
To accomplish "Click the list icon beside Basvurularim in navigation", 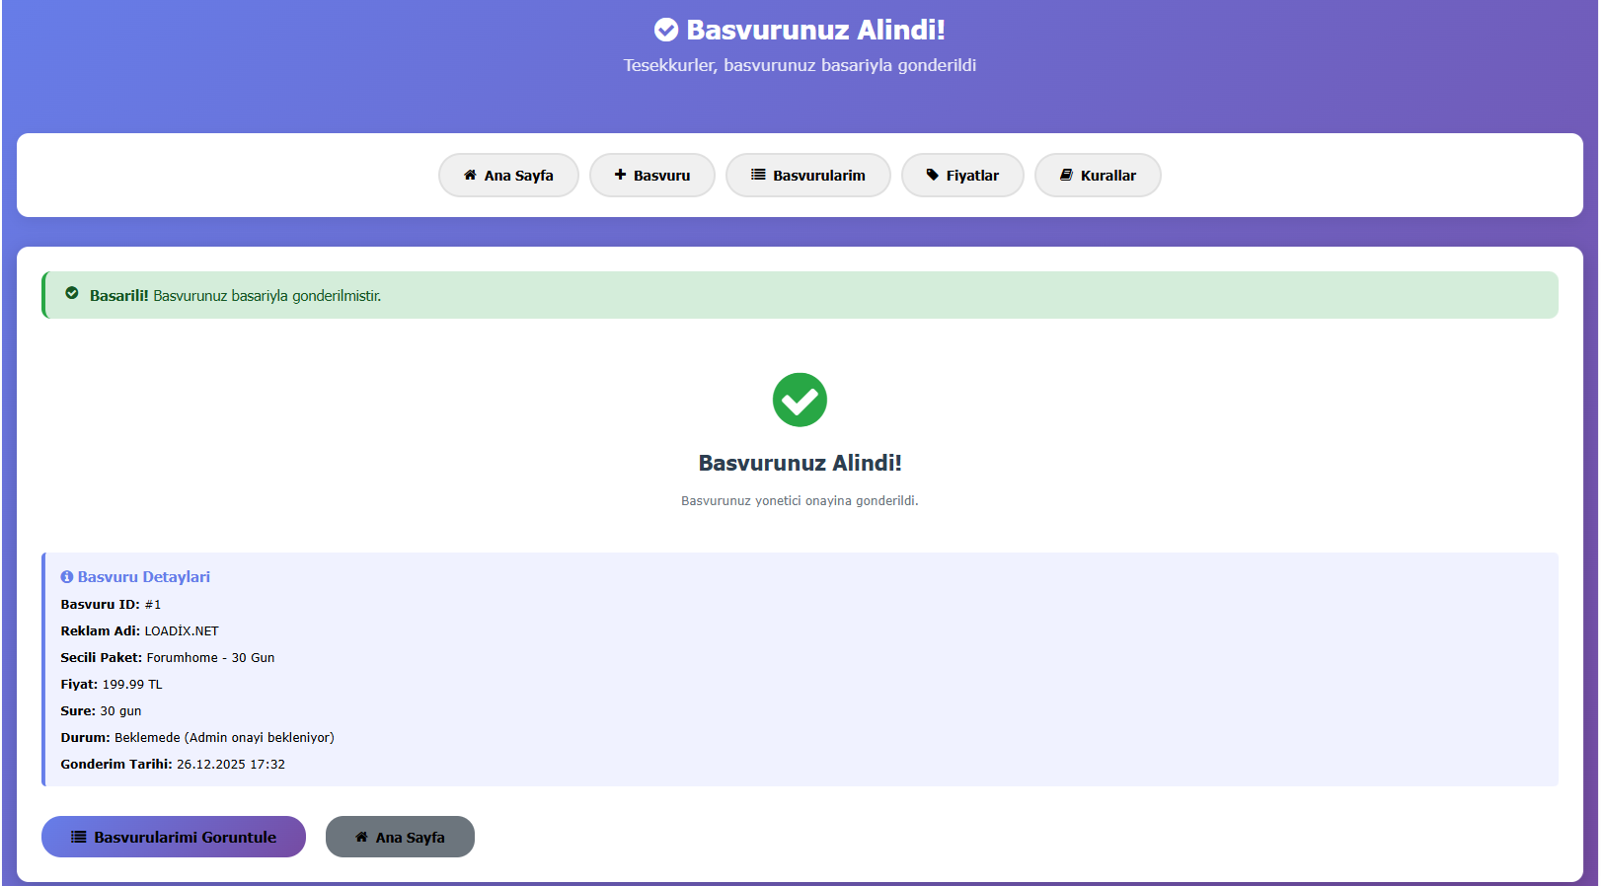I will pyautogui.click(x=758, y=175).
